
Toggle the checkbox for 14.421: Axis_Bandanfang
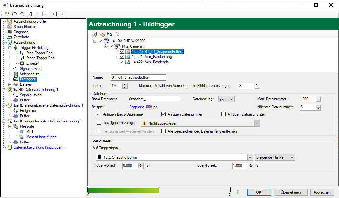pyautogui.click(x=122, y=57)
